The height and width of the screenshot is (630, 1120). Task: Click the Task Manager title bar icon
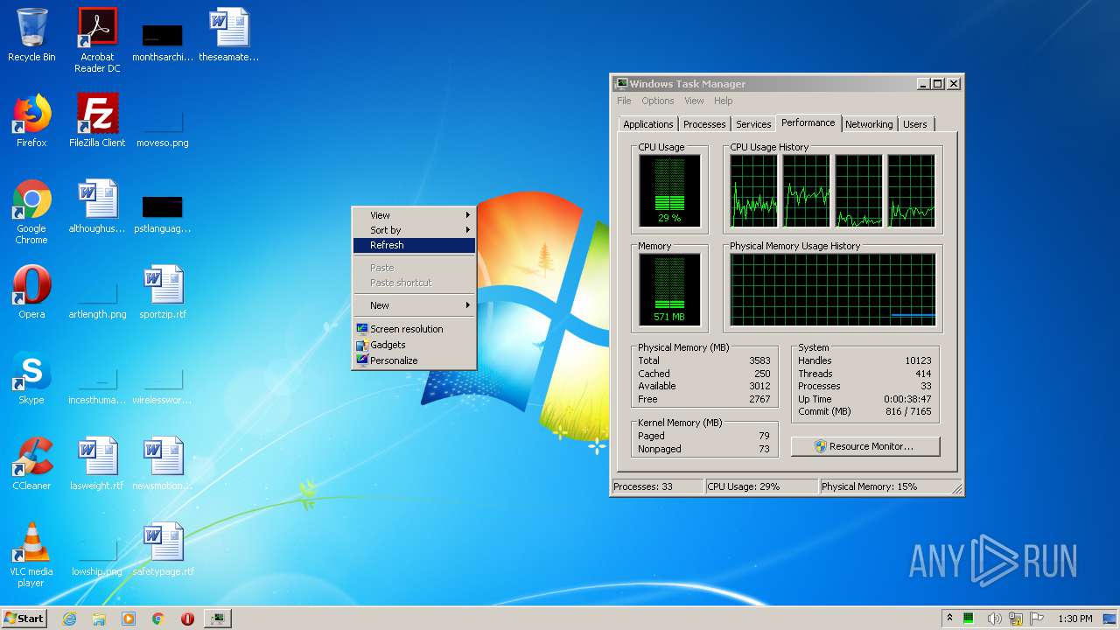pyautogui.click(x=621, y=84)
